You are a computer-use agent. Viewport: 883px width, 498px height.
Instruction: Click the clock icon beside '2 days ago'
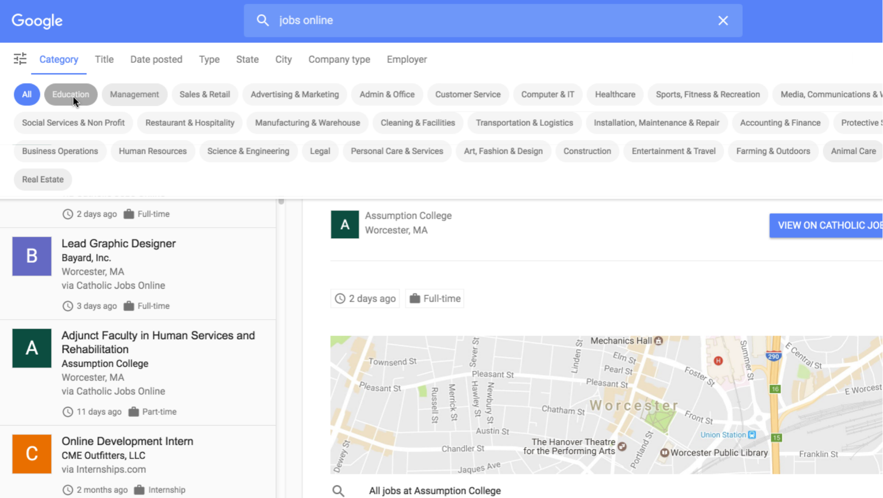click(x=340, y=298)
